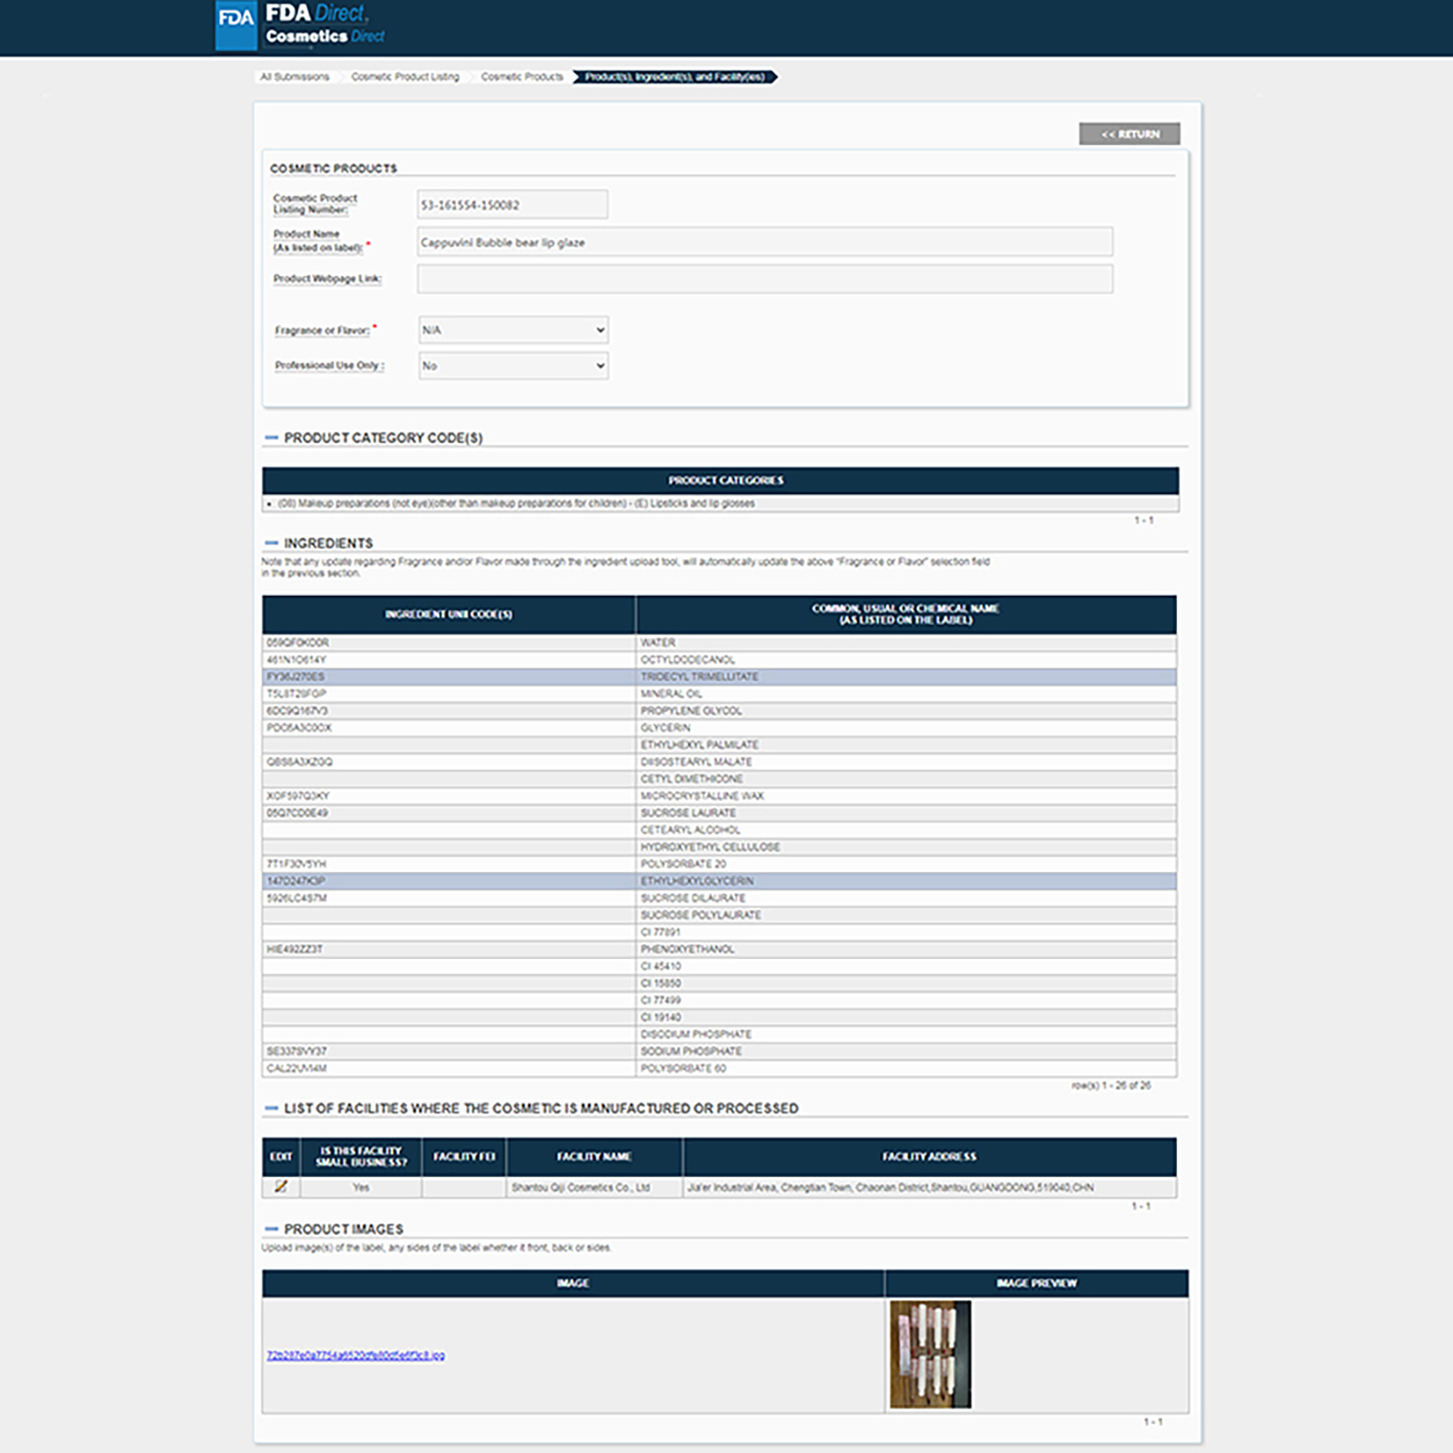Click the product image preview thumbnail

pos(930,1354)
